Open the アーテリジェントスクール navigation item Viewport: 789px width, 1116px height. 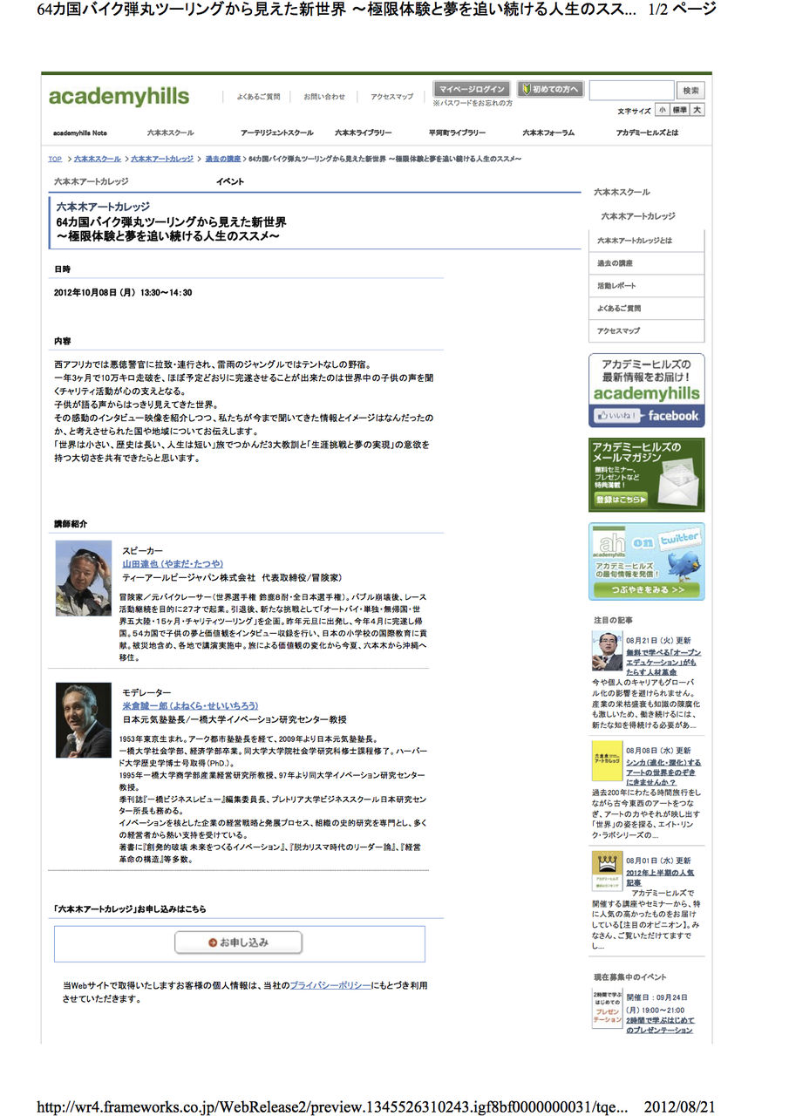(x=277, y=133)
